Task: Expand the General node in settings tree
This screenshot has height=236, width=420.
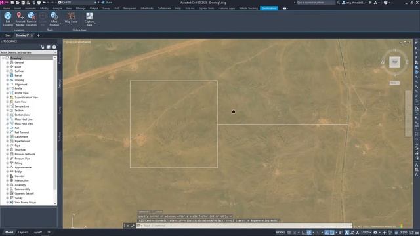Action: [7, 62]
